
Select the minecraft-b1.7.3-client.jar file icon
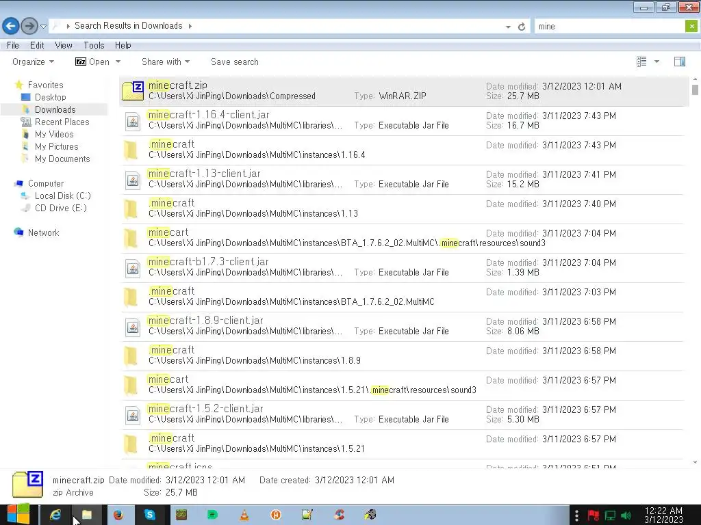pos(133,268)
